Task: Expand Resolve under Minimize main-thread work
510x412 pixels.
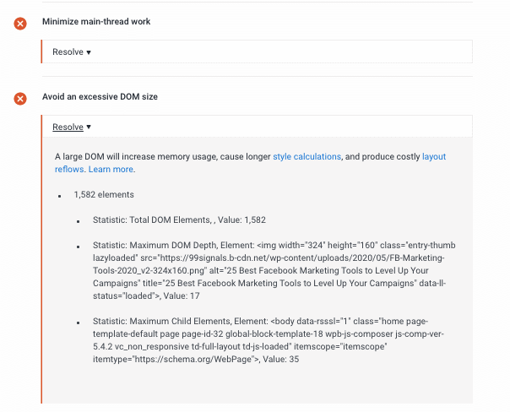Action: (x=72, y=51)
